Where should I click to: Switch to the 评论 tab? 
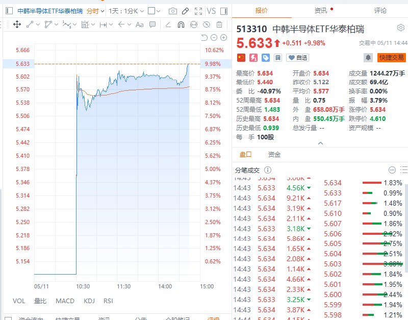pos(380,11)
